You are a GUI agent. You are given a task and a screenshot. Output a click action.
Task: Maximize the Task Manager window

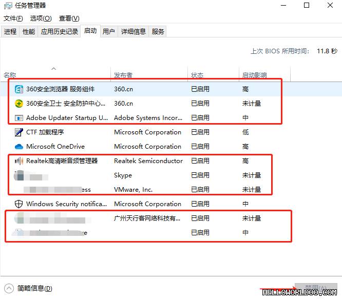pos(307,5)
